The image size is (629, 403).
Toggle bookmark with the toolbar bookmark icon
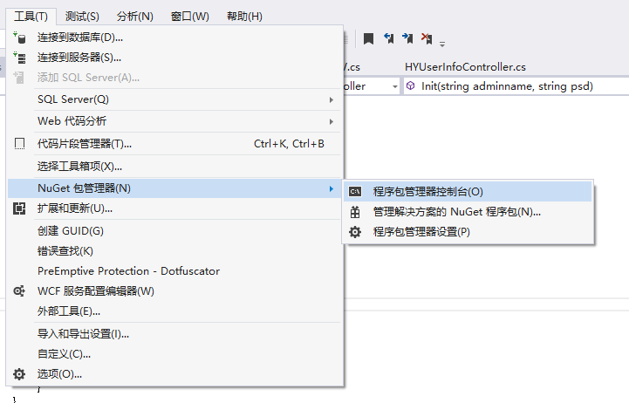(368, 38)
